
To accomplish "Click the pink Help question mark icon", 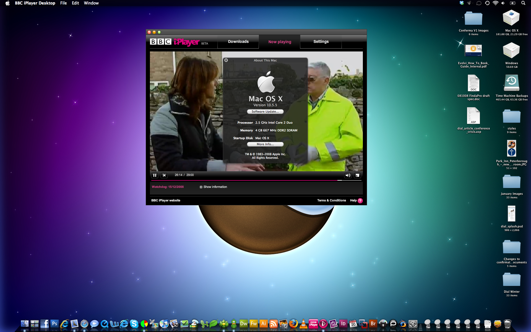I will [x=360, y=201].
